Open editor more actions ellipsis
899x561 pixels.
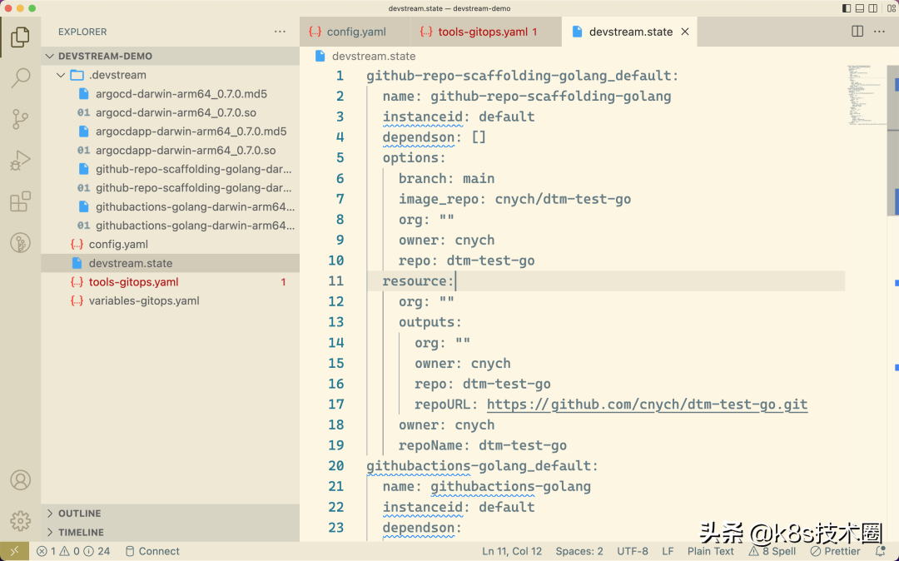880,32
